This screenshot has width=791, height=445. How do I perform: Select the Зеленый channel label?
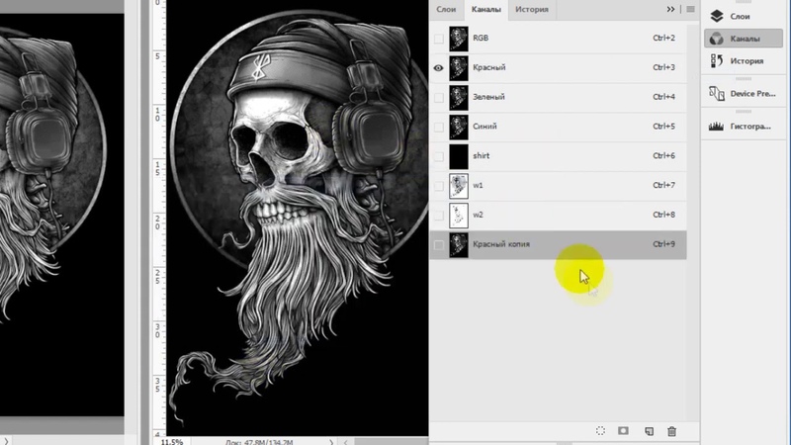[x=488, y=97]
